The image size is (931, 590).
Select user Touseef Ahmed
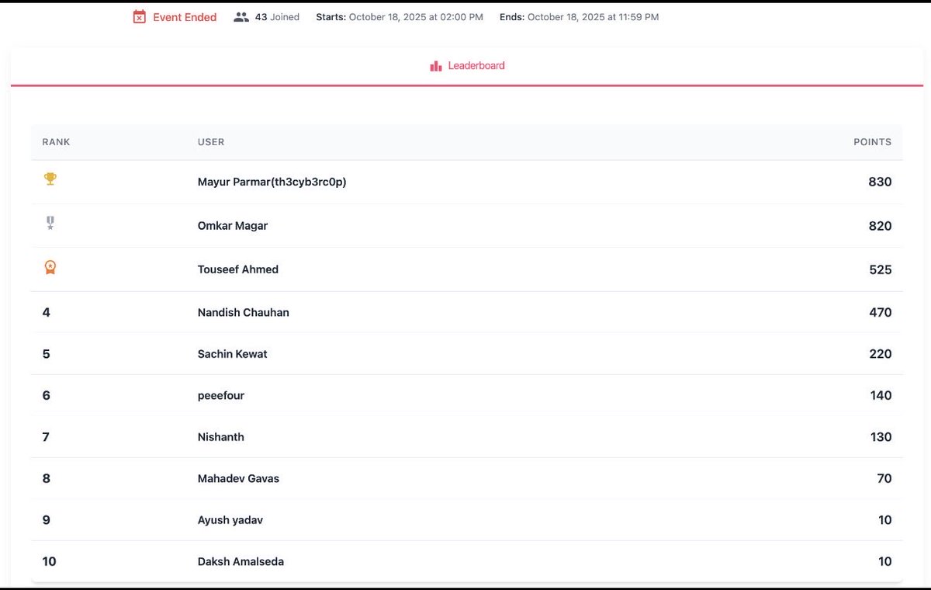coord(238,269)
